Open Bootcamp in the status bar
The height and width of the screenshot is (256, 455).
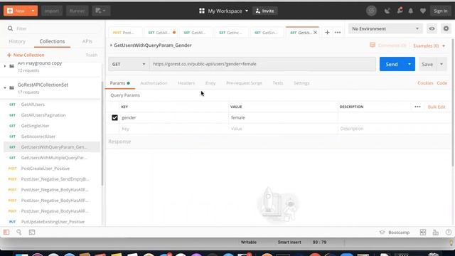click(395, 233)
